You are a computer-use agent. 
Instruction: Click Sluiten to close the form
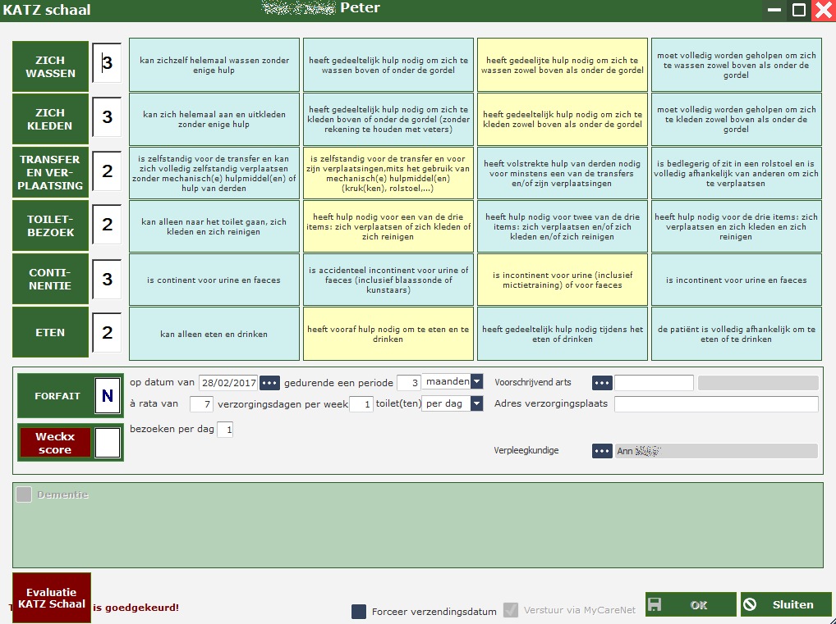785,604
